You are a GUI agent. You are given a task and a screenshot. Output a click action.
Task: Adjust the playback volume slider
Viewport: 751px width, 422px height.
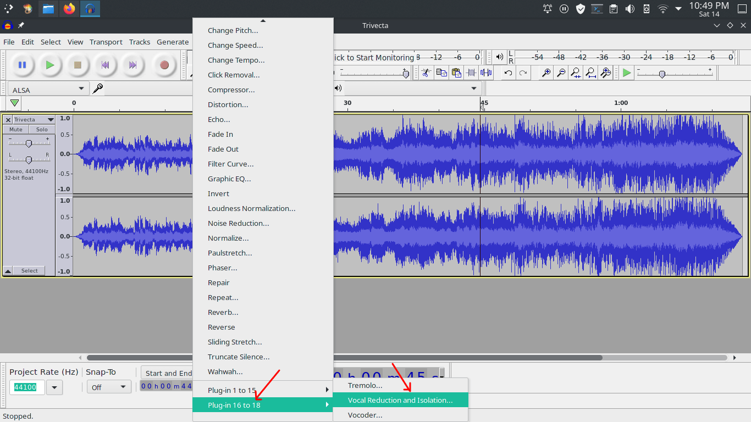(x=375, y=73)
